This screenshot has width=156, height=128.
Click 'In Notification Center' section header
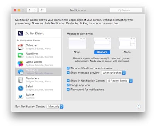coord(29,40)
